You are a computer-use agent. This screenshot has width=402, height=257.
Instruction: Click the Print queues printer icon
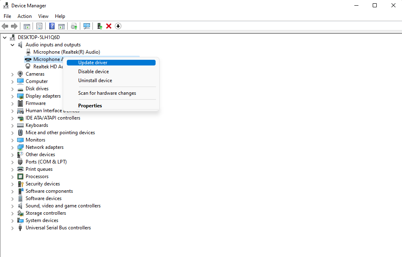(x=20, y=169)
